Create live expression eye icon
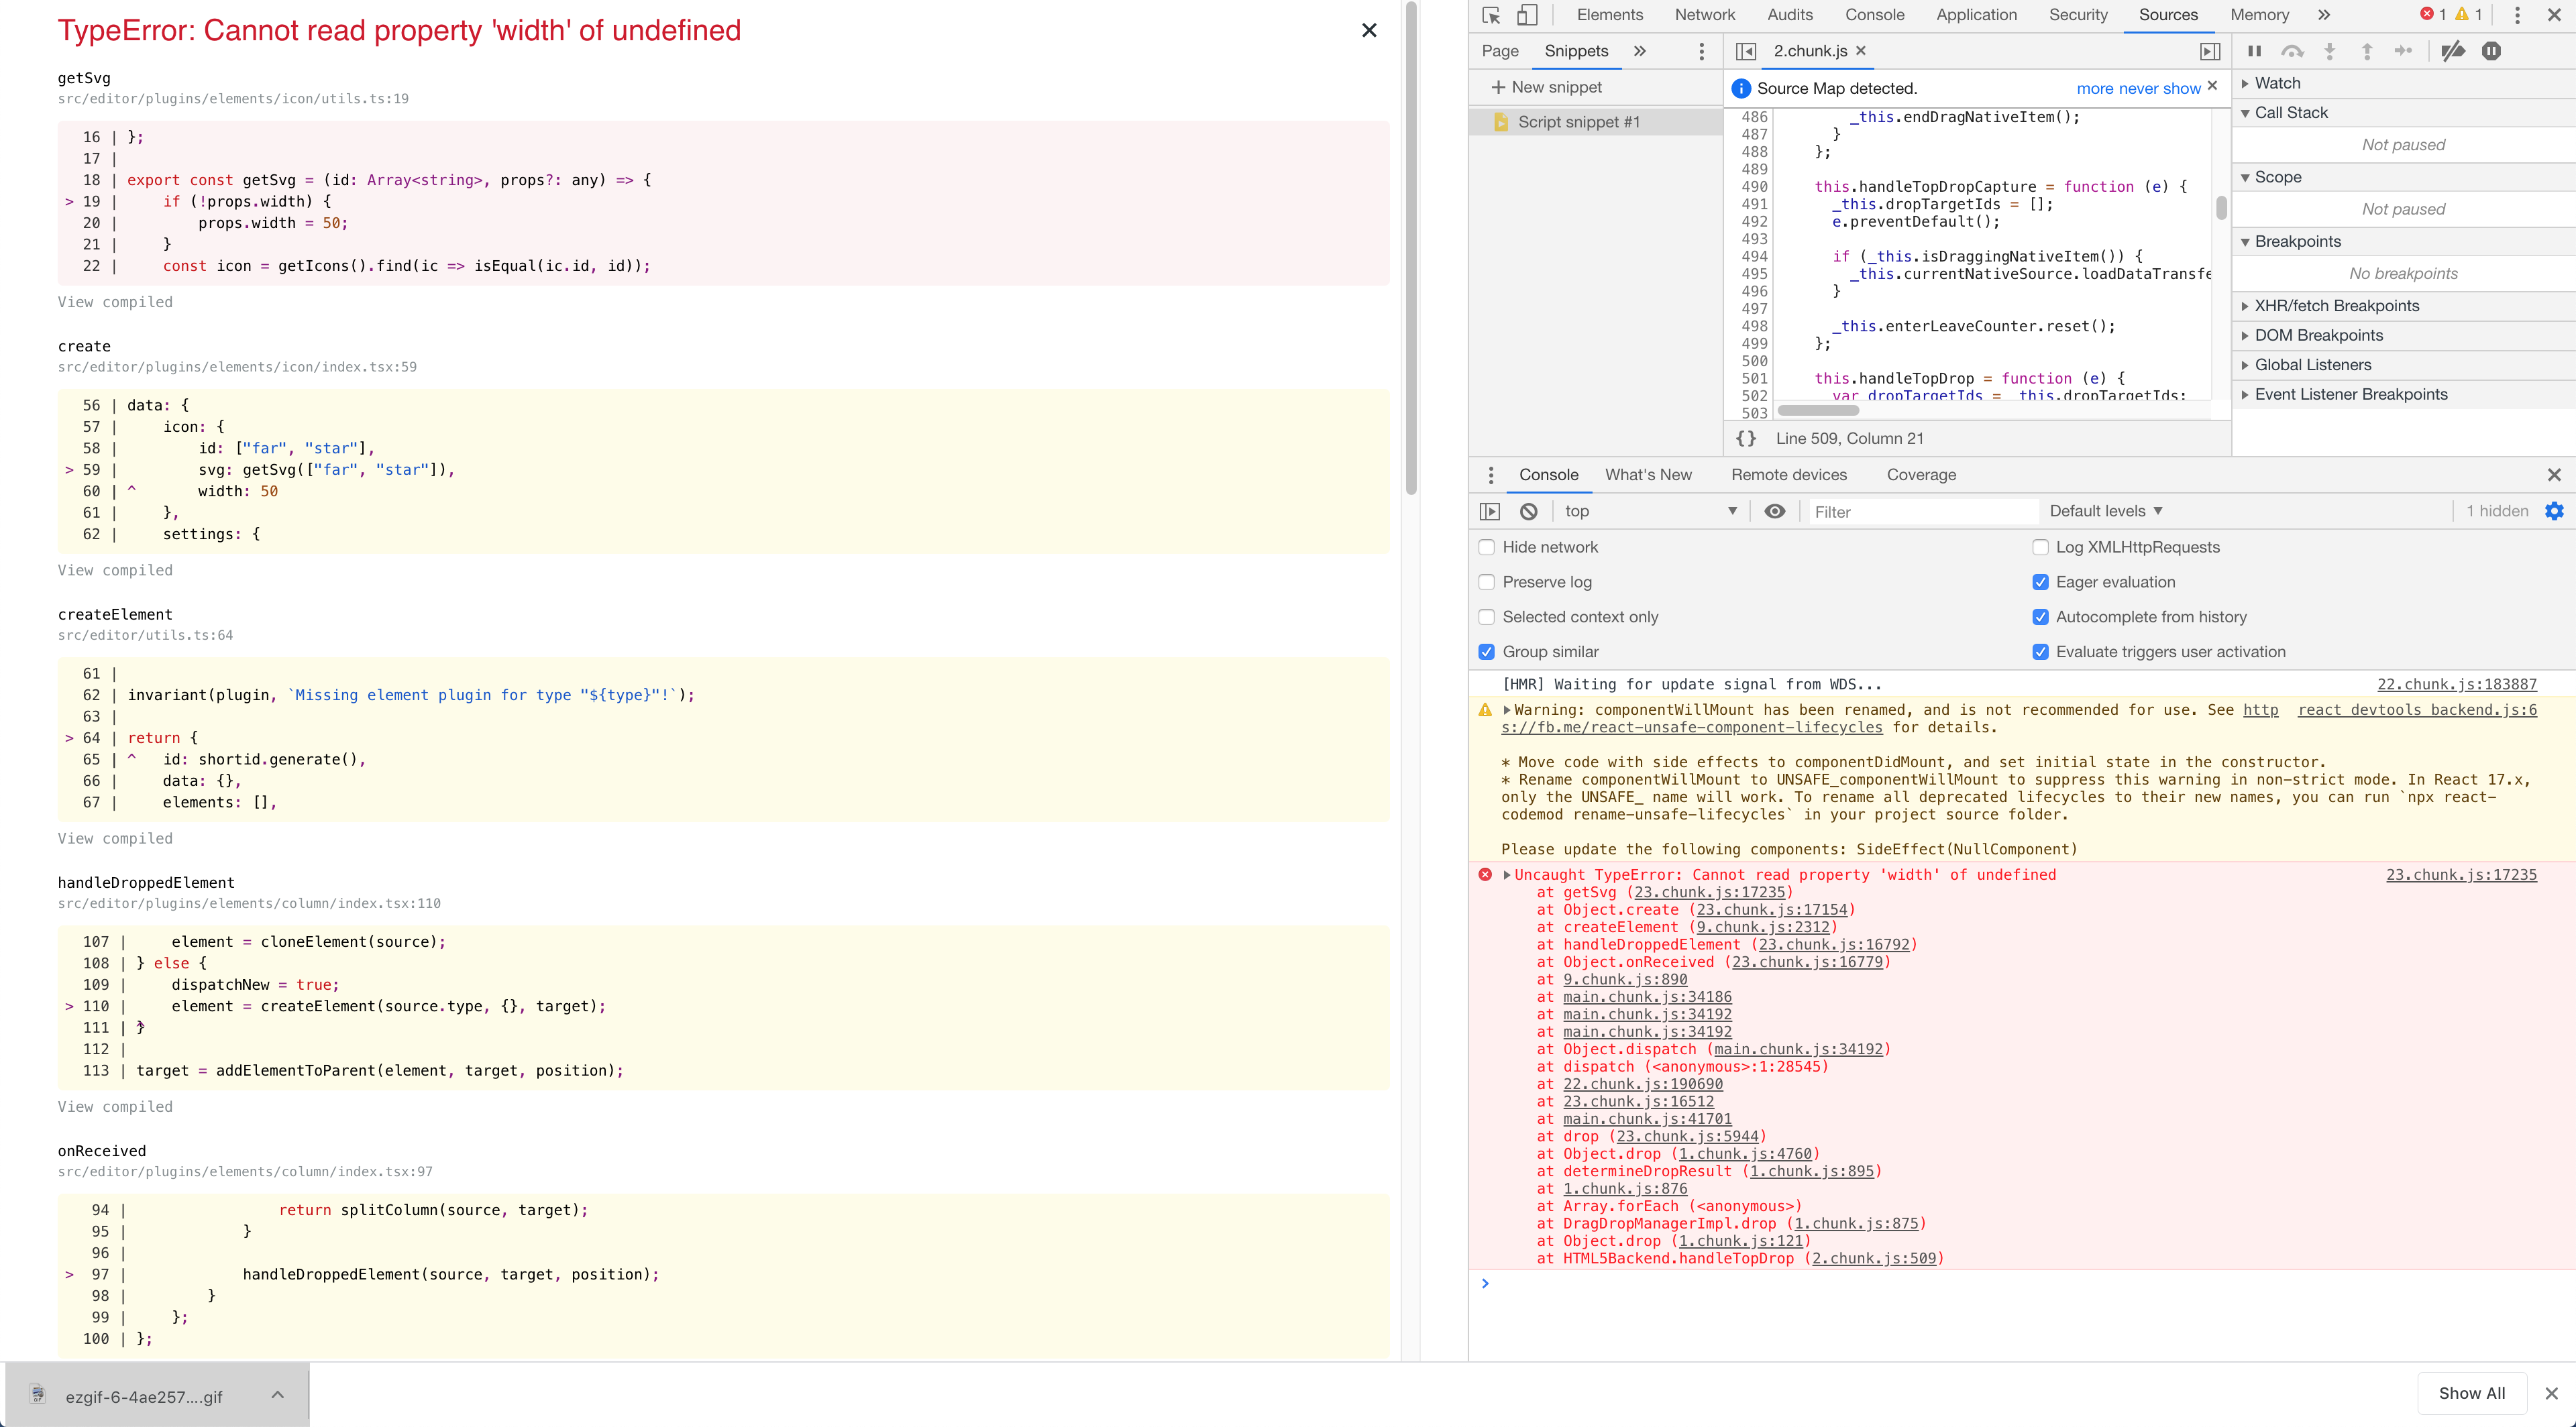 coord(1775,512)
